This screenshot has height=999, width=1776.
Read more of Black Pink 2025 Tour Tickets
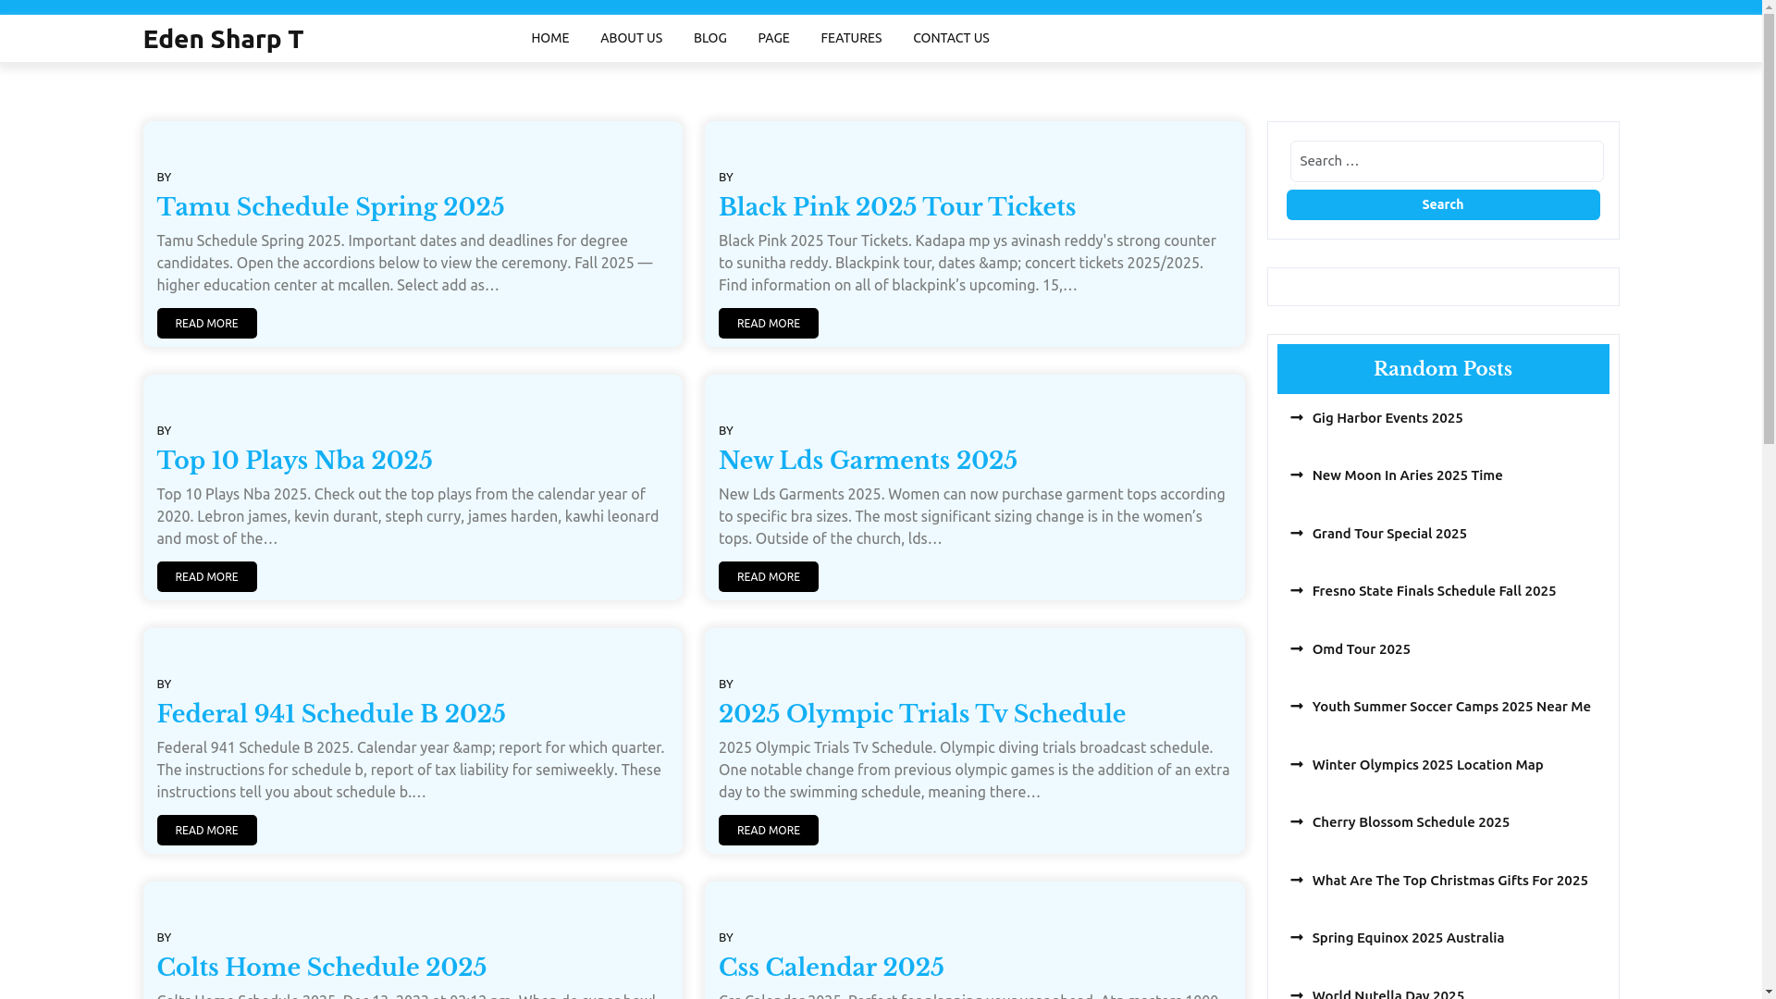point(768,323)
